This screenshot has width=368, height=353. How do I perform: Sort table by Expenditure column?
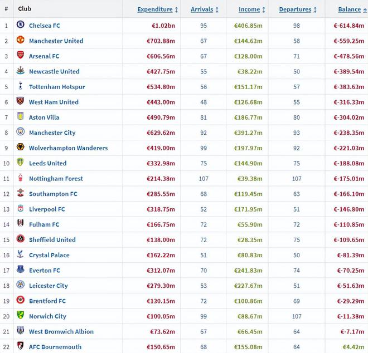coord(155,9)
